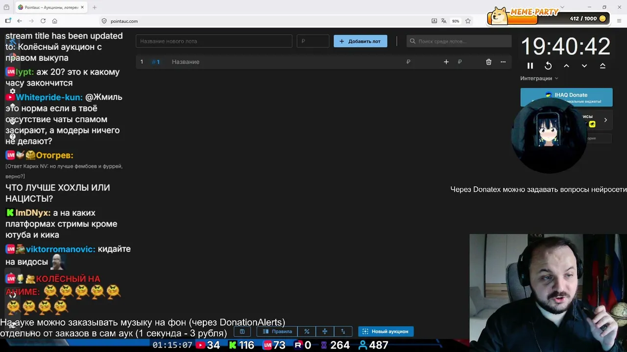The height and width of the screenshot is (352, 627).
Task: Open the integration services arrow
Action: tap(605, 120)
